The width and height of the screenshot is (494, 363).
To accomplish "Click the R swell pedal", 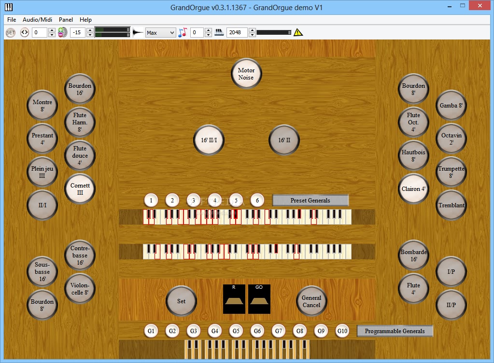I will [x=234, y=299].
